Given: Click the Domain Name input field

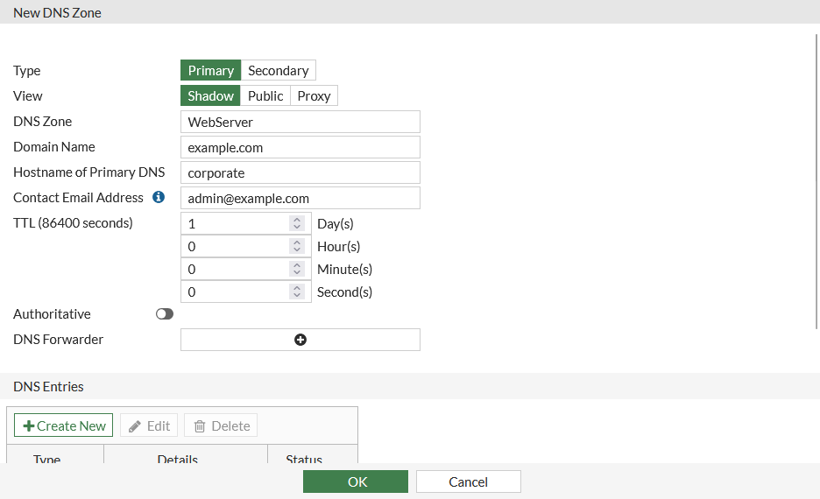Looking at the screenshot, I should (x=300, y=147).
